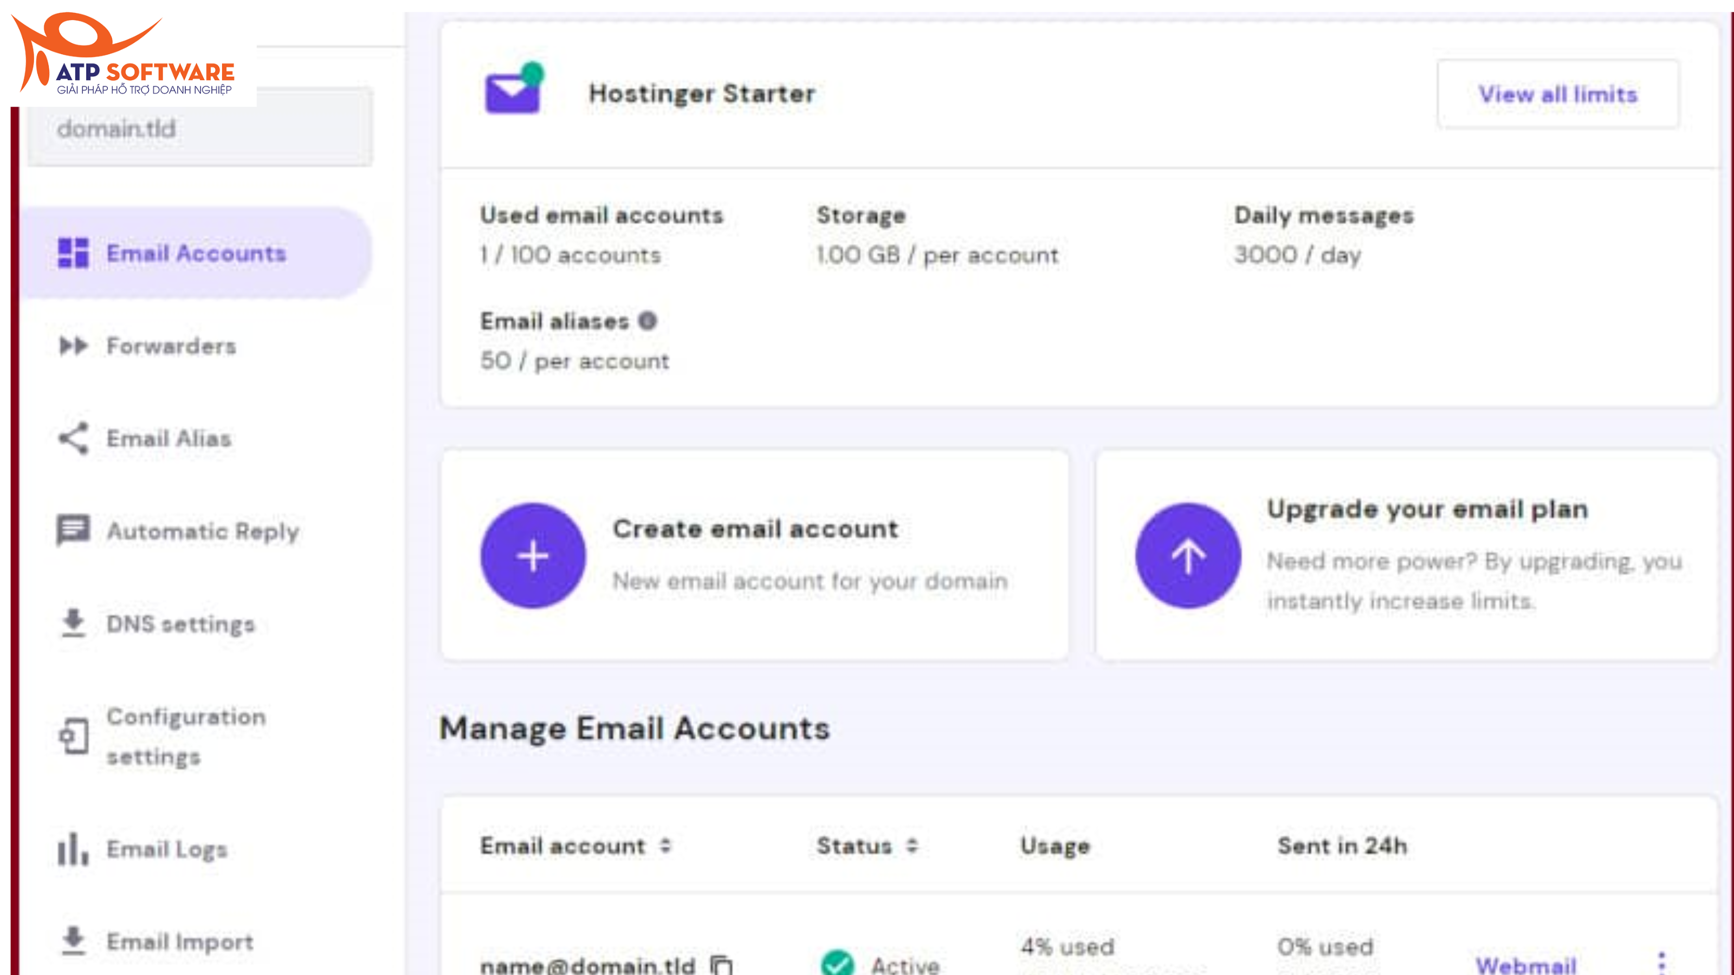Screen dimensions: 1734x975
Task: Select the Email Alias share icon
Action: [x=73, y=438]
